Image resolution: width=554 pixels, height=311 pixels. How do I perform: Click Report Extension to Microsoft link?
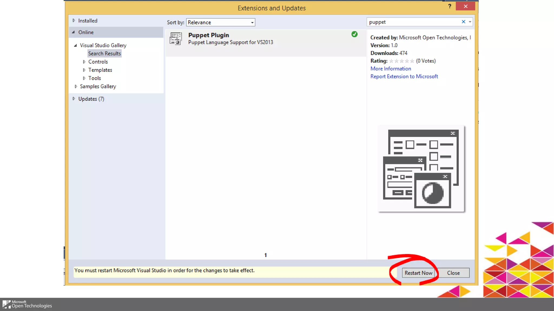[x=404, y=76]
